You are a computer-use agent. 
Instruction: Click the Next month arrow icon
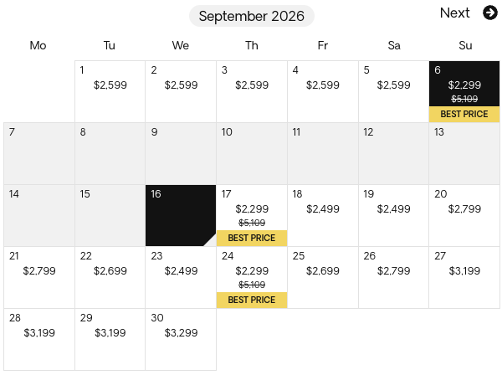coord(490,13)
